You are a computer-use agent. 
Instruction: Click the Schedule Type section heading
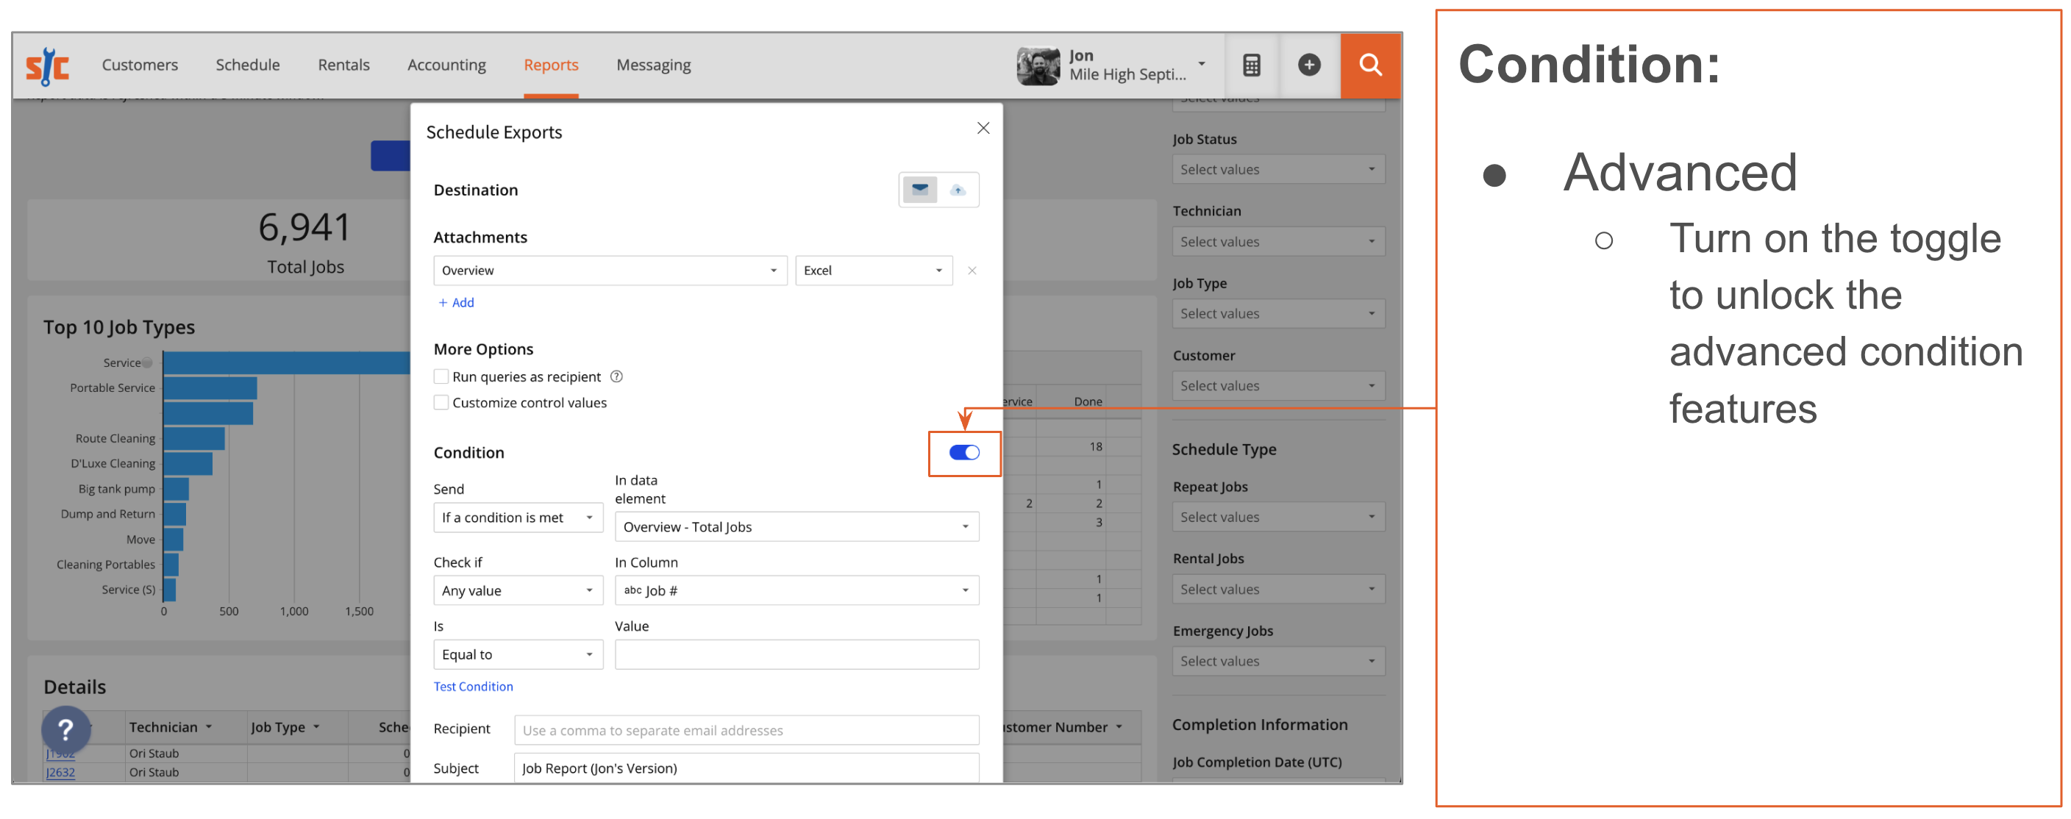[1224, 449]
